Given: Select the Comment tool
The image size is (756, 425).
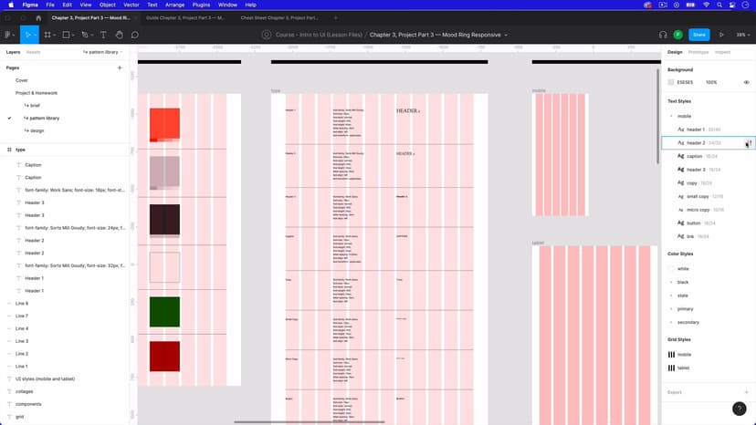Looking at the screenshot, I should click(x=134, y=35).
